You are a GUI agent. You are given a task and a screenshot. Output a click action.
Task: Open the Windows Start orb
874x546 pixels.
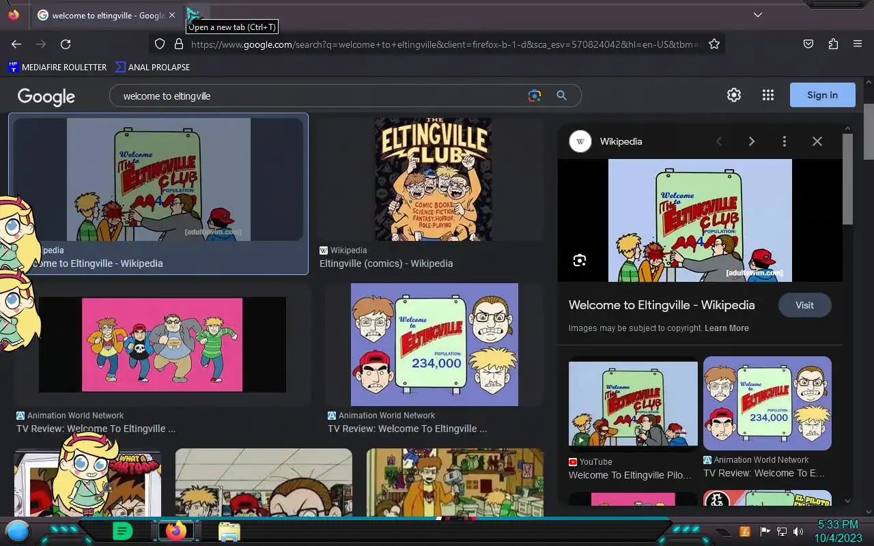18,530
